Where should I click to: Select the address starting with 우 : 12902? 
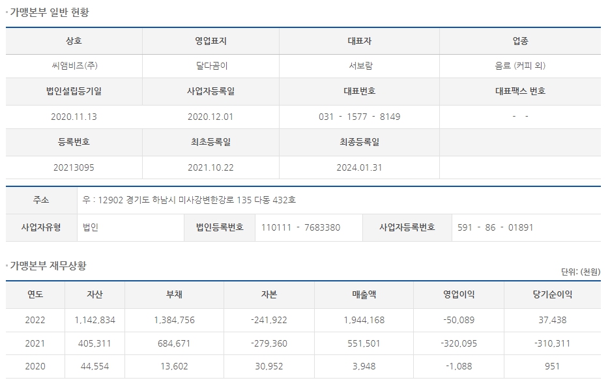[x=189, y=200]
